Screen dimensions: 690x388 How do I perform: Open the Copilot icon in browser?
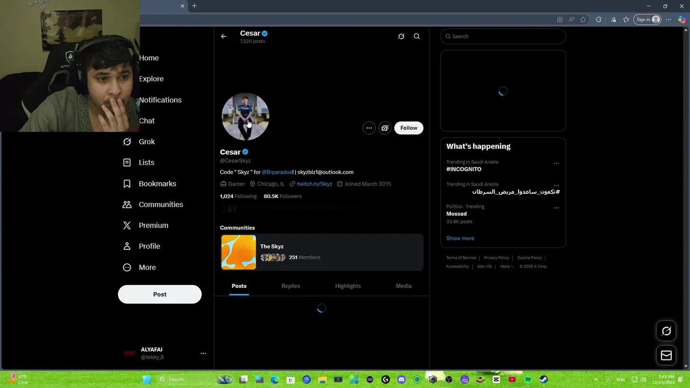tap(682, 19)
